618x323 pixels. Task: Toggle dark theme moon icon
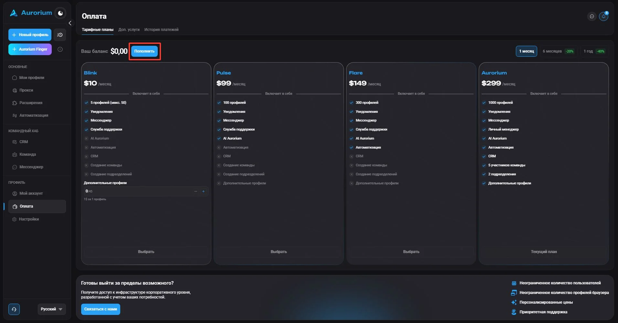60,13
